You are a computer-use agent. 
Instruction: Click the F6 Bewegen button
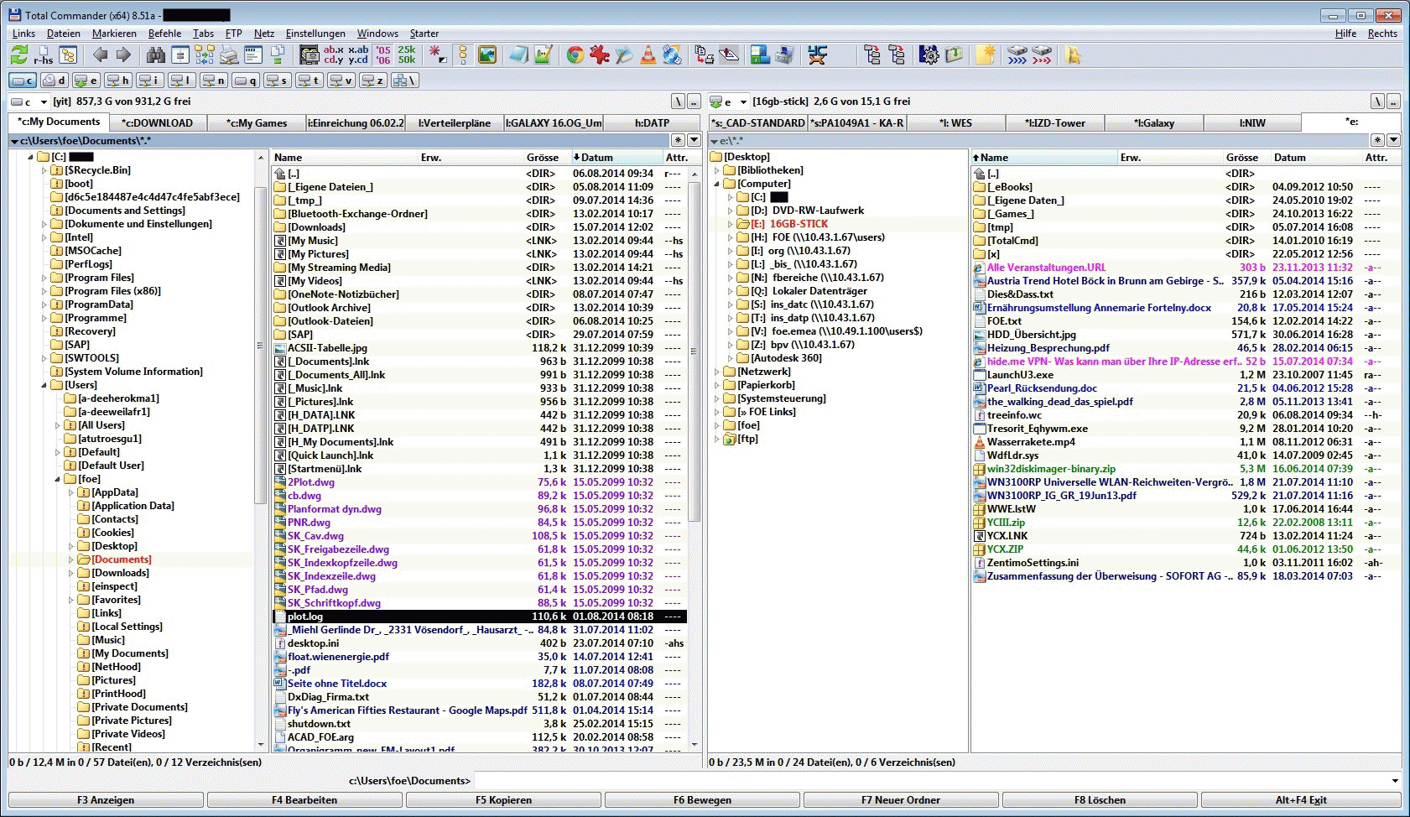702,800
